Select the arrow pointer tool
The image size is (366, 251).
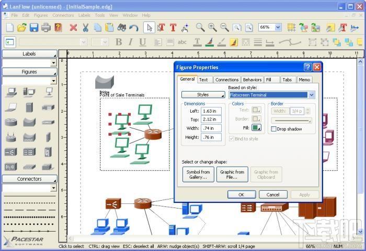click(149, 27)
